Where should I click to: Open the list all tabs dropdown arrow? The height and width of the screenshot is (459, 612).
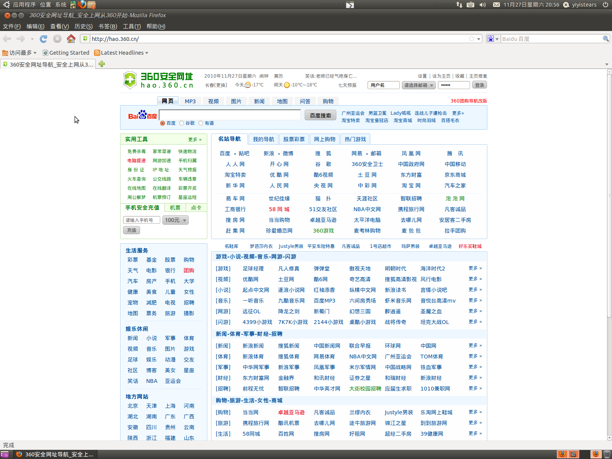607,64
